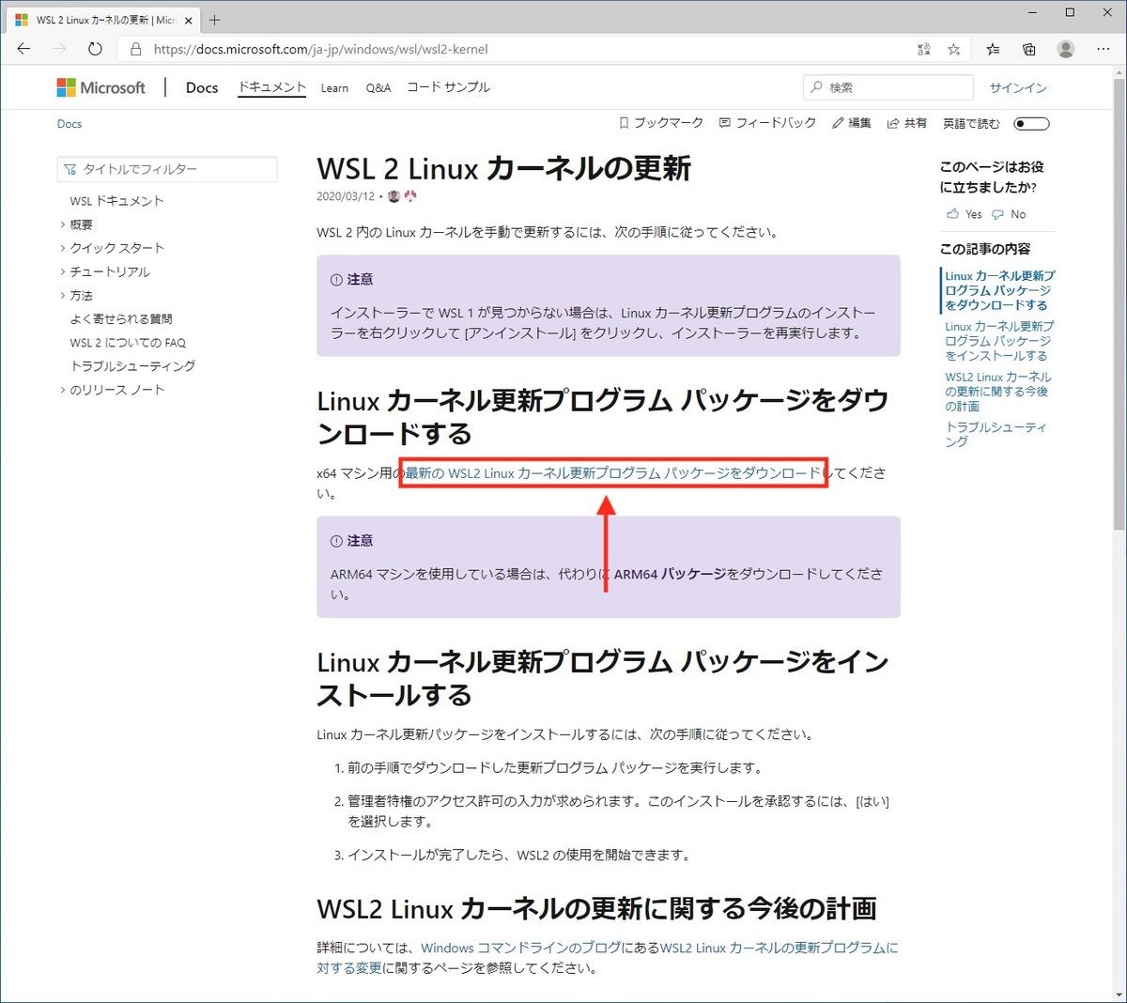Image resolution: width=1127 pixels, height=1003 pixels.
Task: Select the WSL 2 Linux カーネルの更新 browser tab
Action: pos(104,20)
